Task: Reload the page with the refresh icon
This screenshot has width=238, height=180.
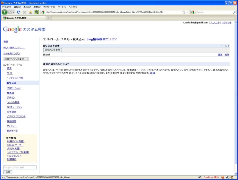Action: [18, 12]
